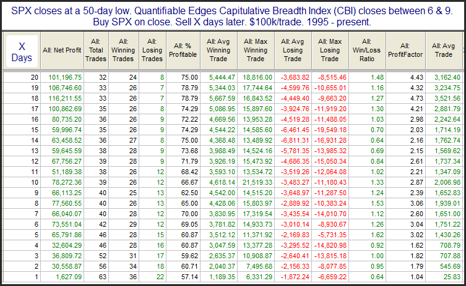Click net profit value 116,211.55
This screenshot has height=286, width=466.
[65, 98]
